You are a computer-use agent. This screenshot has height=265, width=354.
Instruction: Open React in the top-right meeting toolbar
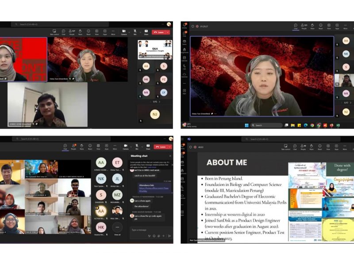pyautogui.click(x=320, y=26)
